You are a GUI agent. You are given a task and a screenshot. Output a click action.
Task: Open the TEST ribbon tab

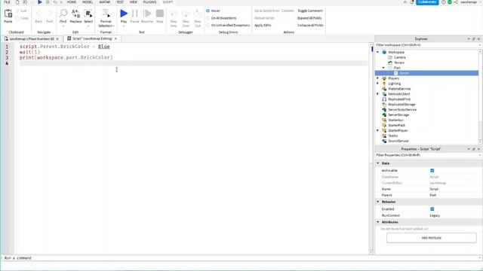click(120, 2)
